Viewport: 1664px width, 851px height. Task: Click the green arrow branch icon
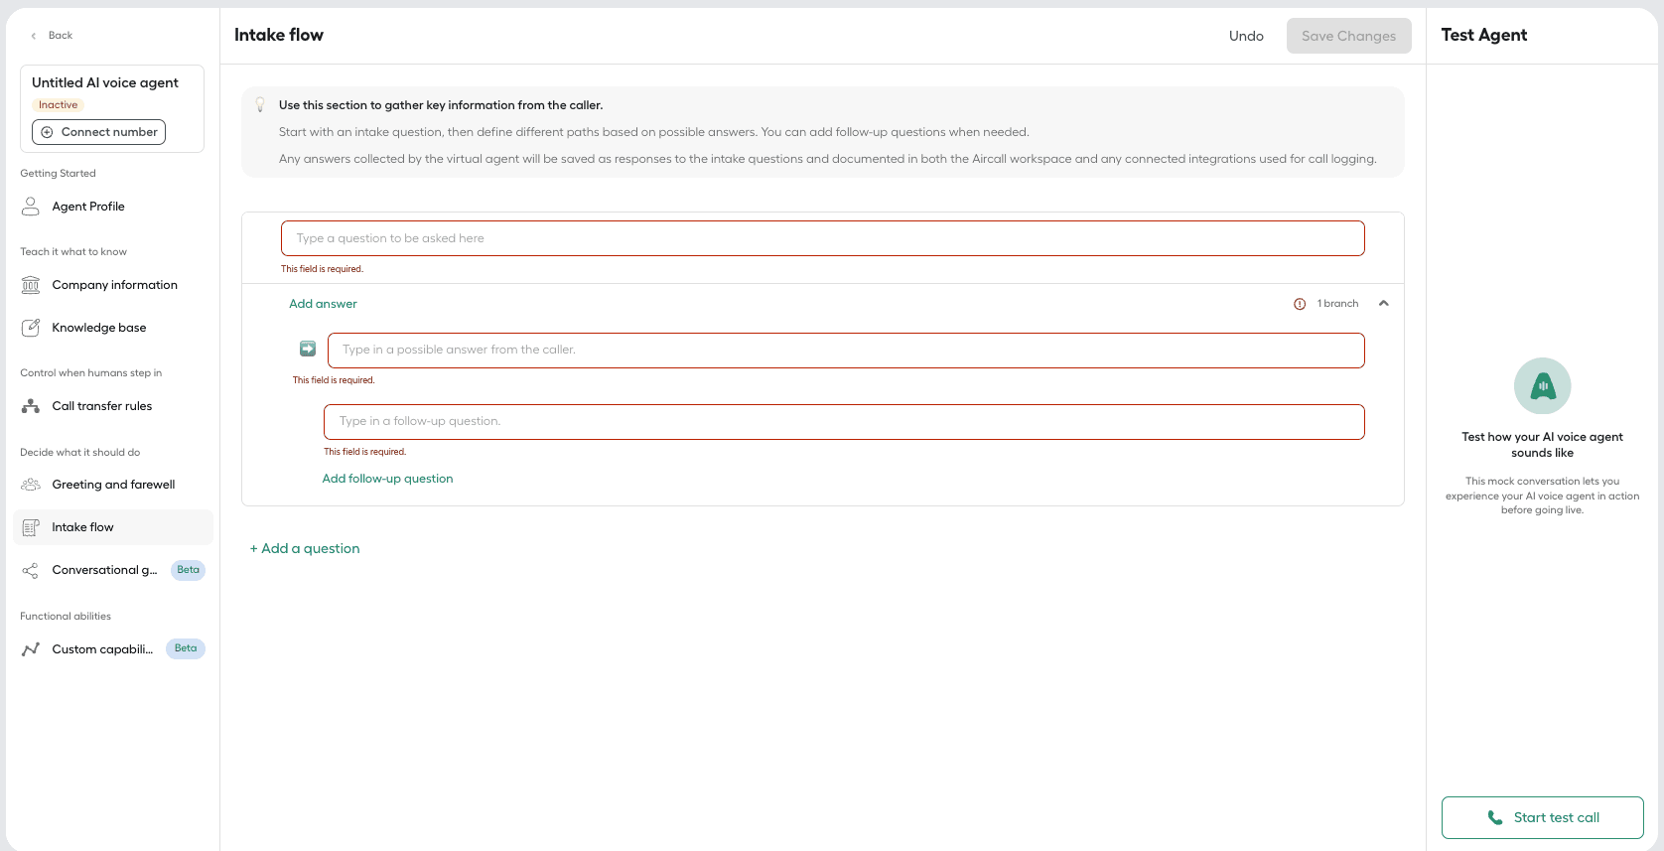pyautogui.click(x=308, y=350)
